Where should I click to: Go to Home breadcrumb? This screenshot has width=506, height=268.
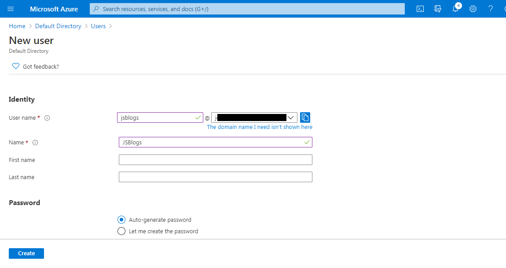17,26
